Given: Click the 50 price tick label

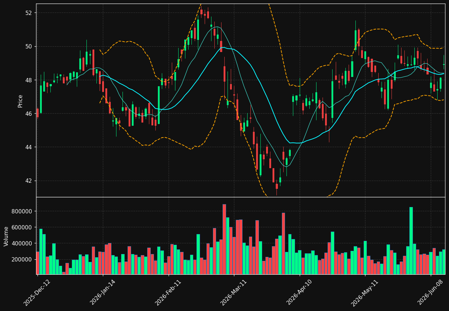Looking at the screenshot, I should point(29,47).
